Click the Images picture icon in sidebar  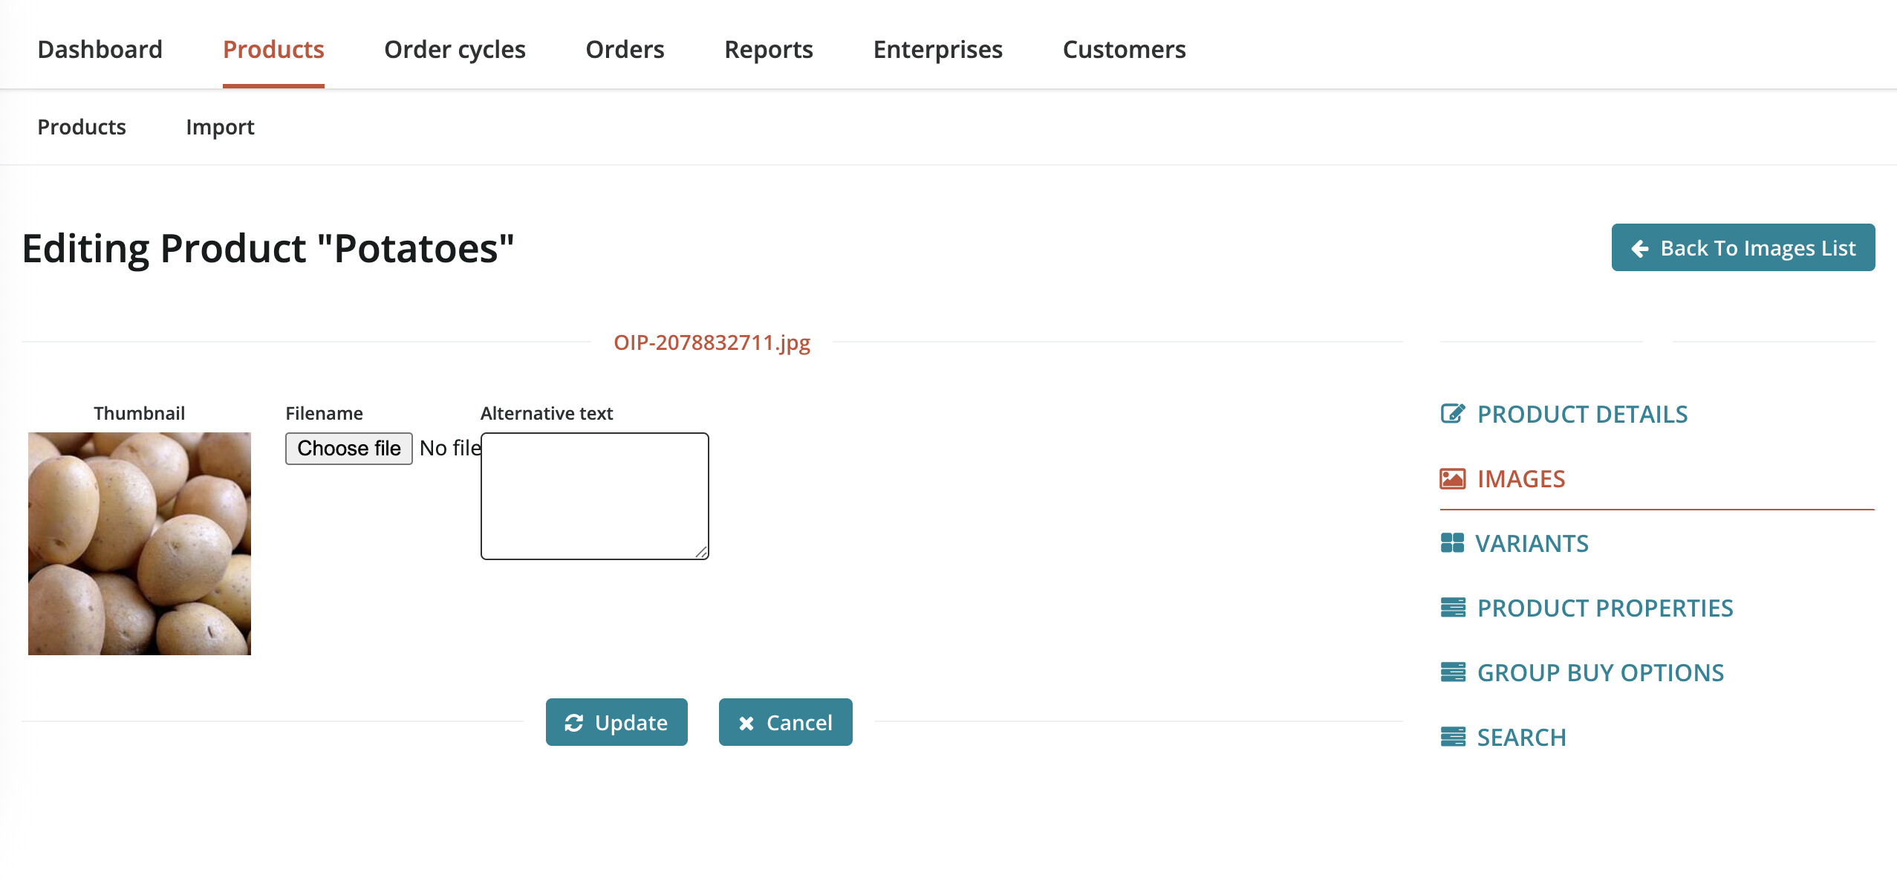coord(1452,478)
